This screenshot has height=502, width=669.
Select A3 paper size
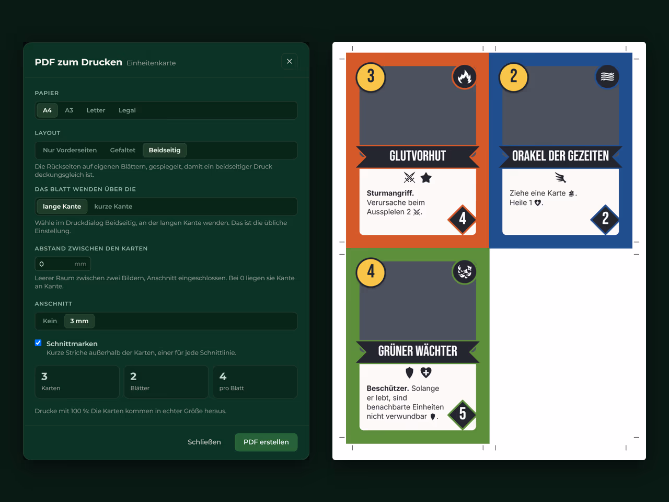click(x=69, y=110)
